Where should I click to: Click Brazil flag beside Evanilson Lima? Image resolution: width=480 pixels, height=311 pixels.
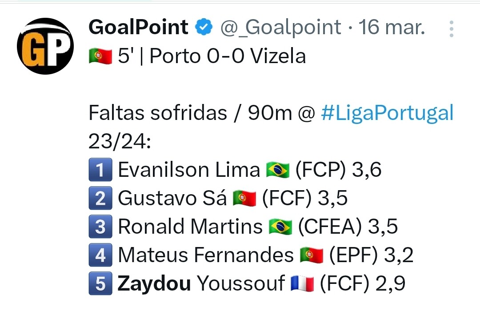pyautogui.click(x=278, y=169)
